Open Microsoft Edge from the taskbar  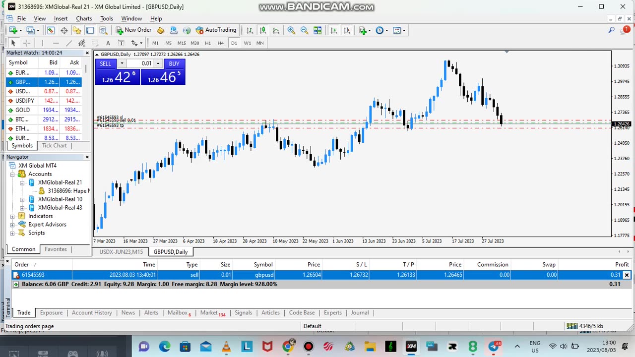tap(164, 347)
